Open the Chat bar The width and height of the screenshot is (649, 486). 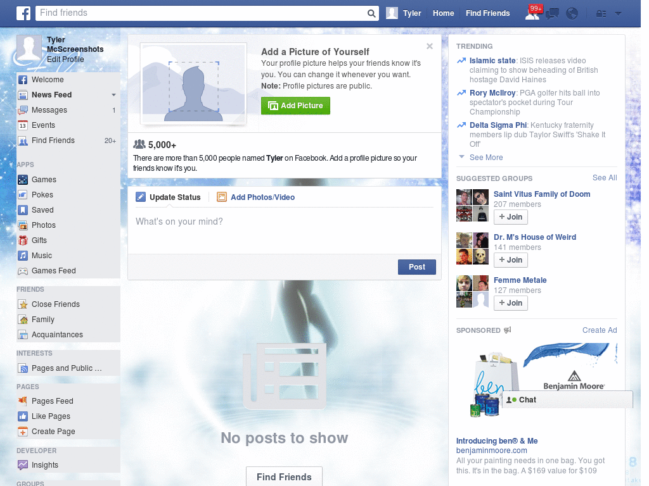[567, 400]
